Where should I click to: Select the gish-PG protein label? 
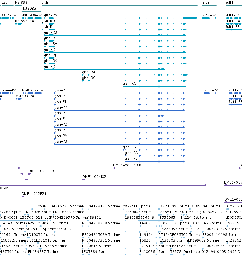point(129,147)
